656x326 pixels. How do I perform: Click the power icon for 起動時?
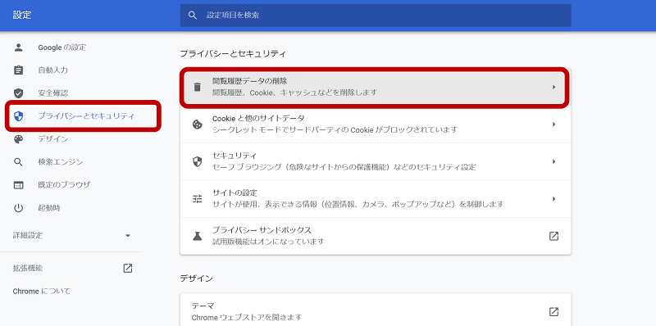click(x=18, y=208)
